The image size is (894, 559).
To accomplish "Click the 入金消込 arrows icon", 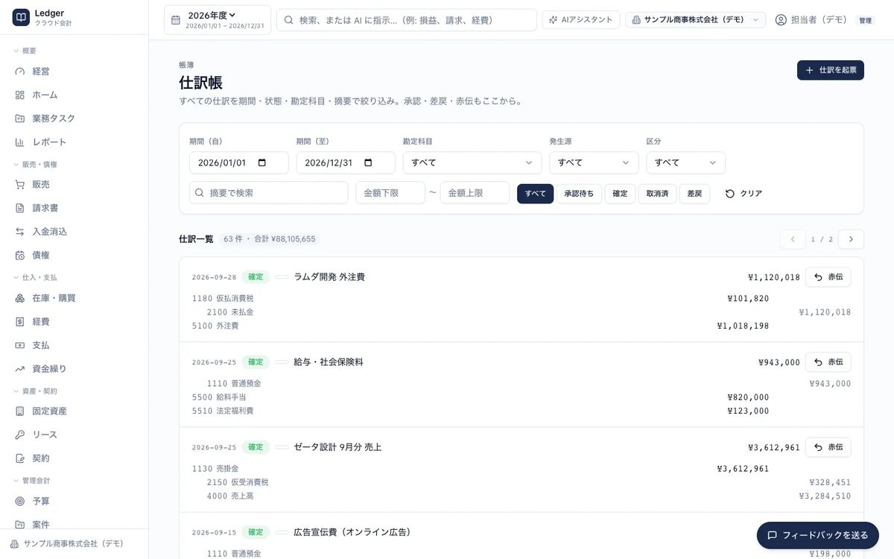I will click(20, 232).
